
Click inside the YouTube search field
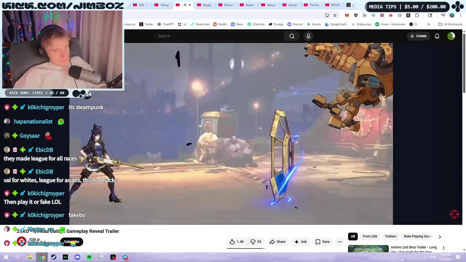point(220,36)
